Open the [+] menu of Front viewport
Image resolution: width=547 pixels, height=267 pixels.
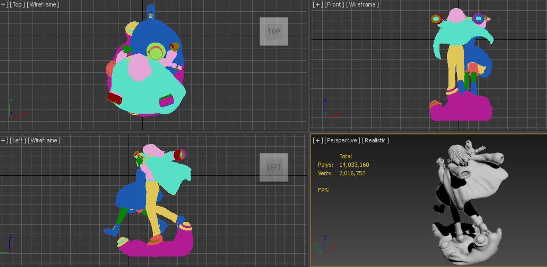[x=318, y=5]
